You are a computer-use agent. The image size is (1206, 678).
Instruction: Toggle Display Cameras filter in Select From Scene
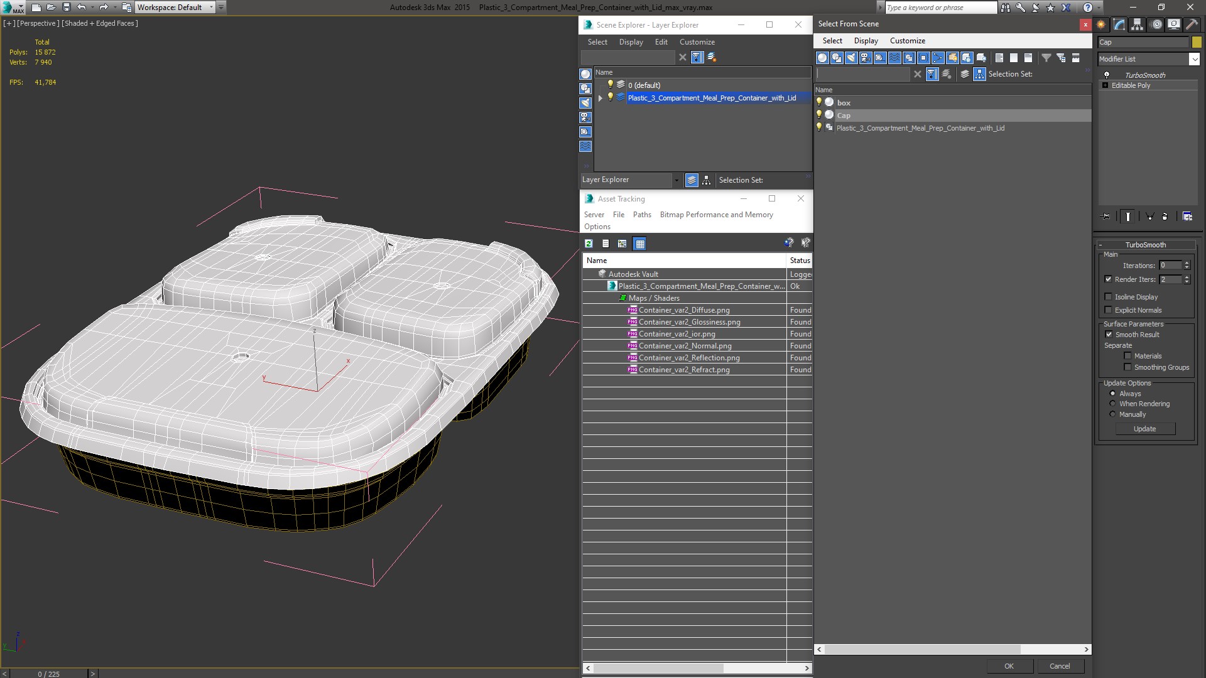866,58
